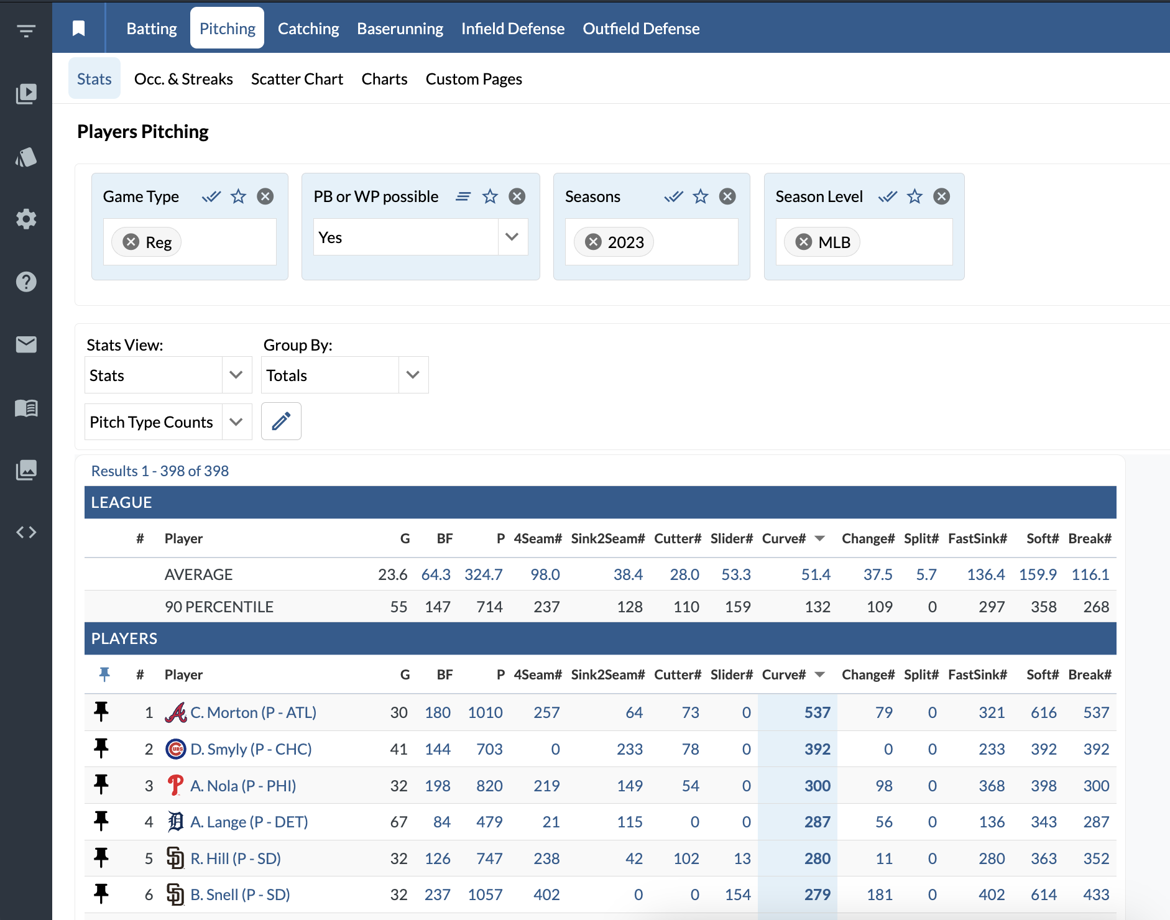
Task: Open the filter list icon in sidebar
Action: point(26,30)
